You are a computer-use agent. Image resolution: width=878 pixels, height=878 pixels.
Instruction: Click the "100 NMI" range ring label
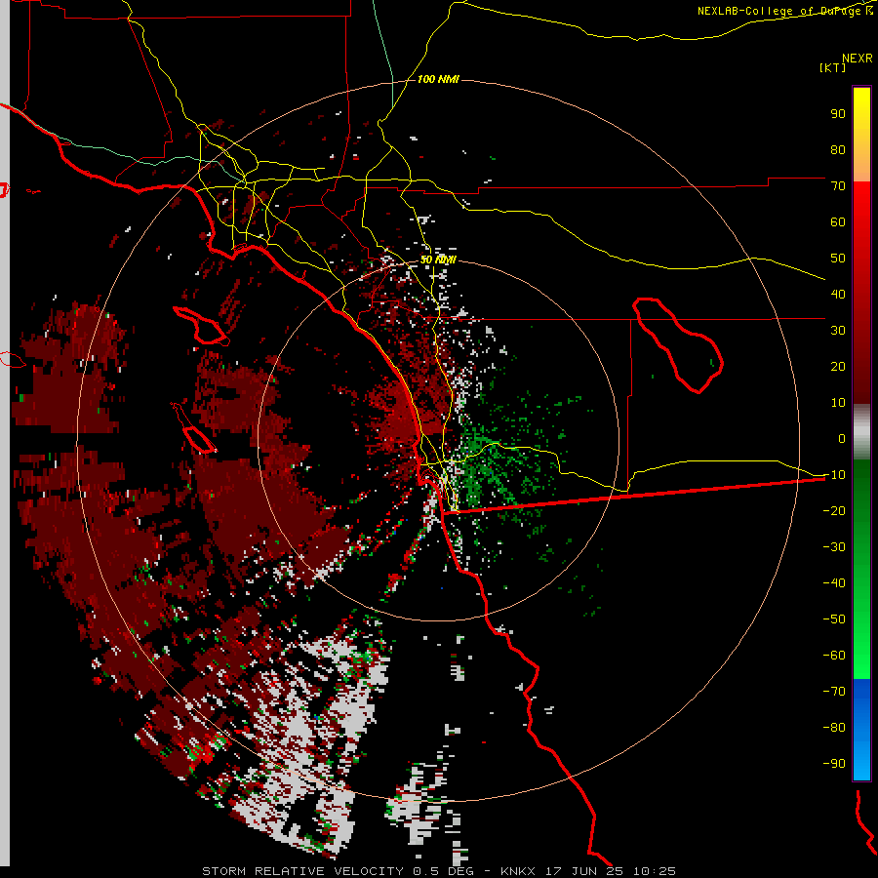coord(438,80)
